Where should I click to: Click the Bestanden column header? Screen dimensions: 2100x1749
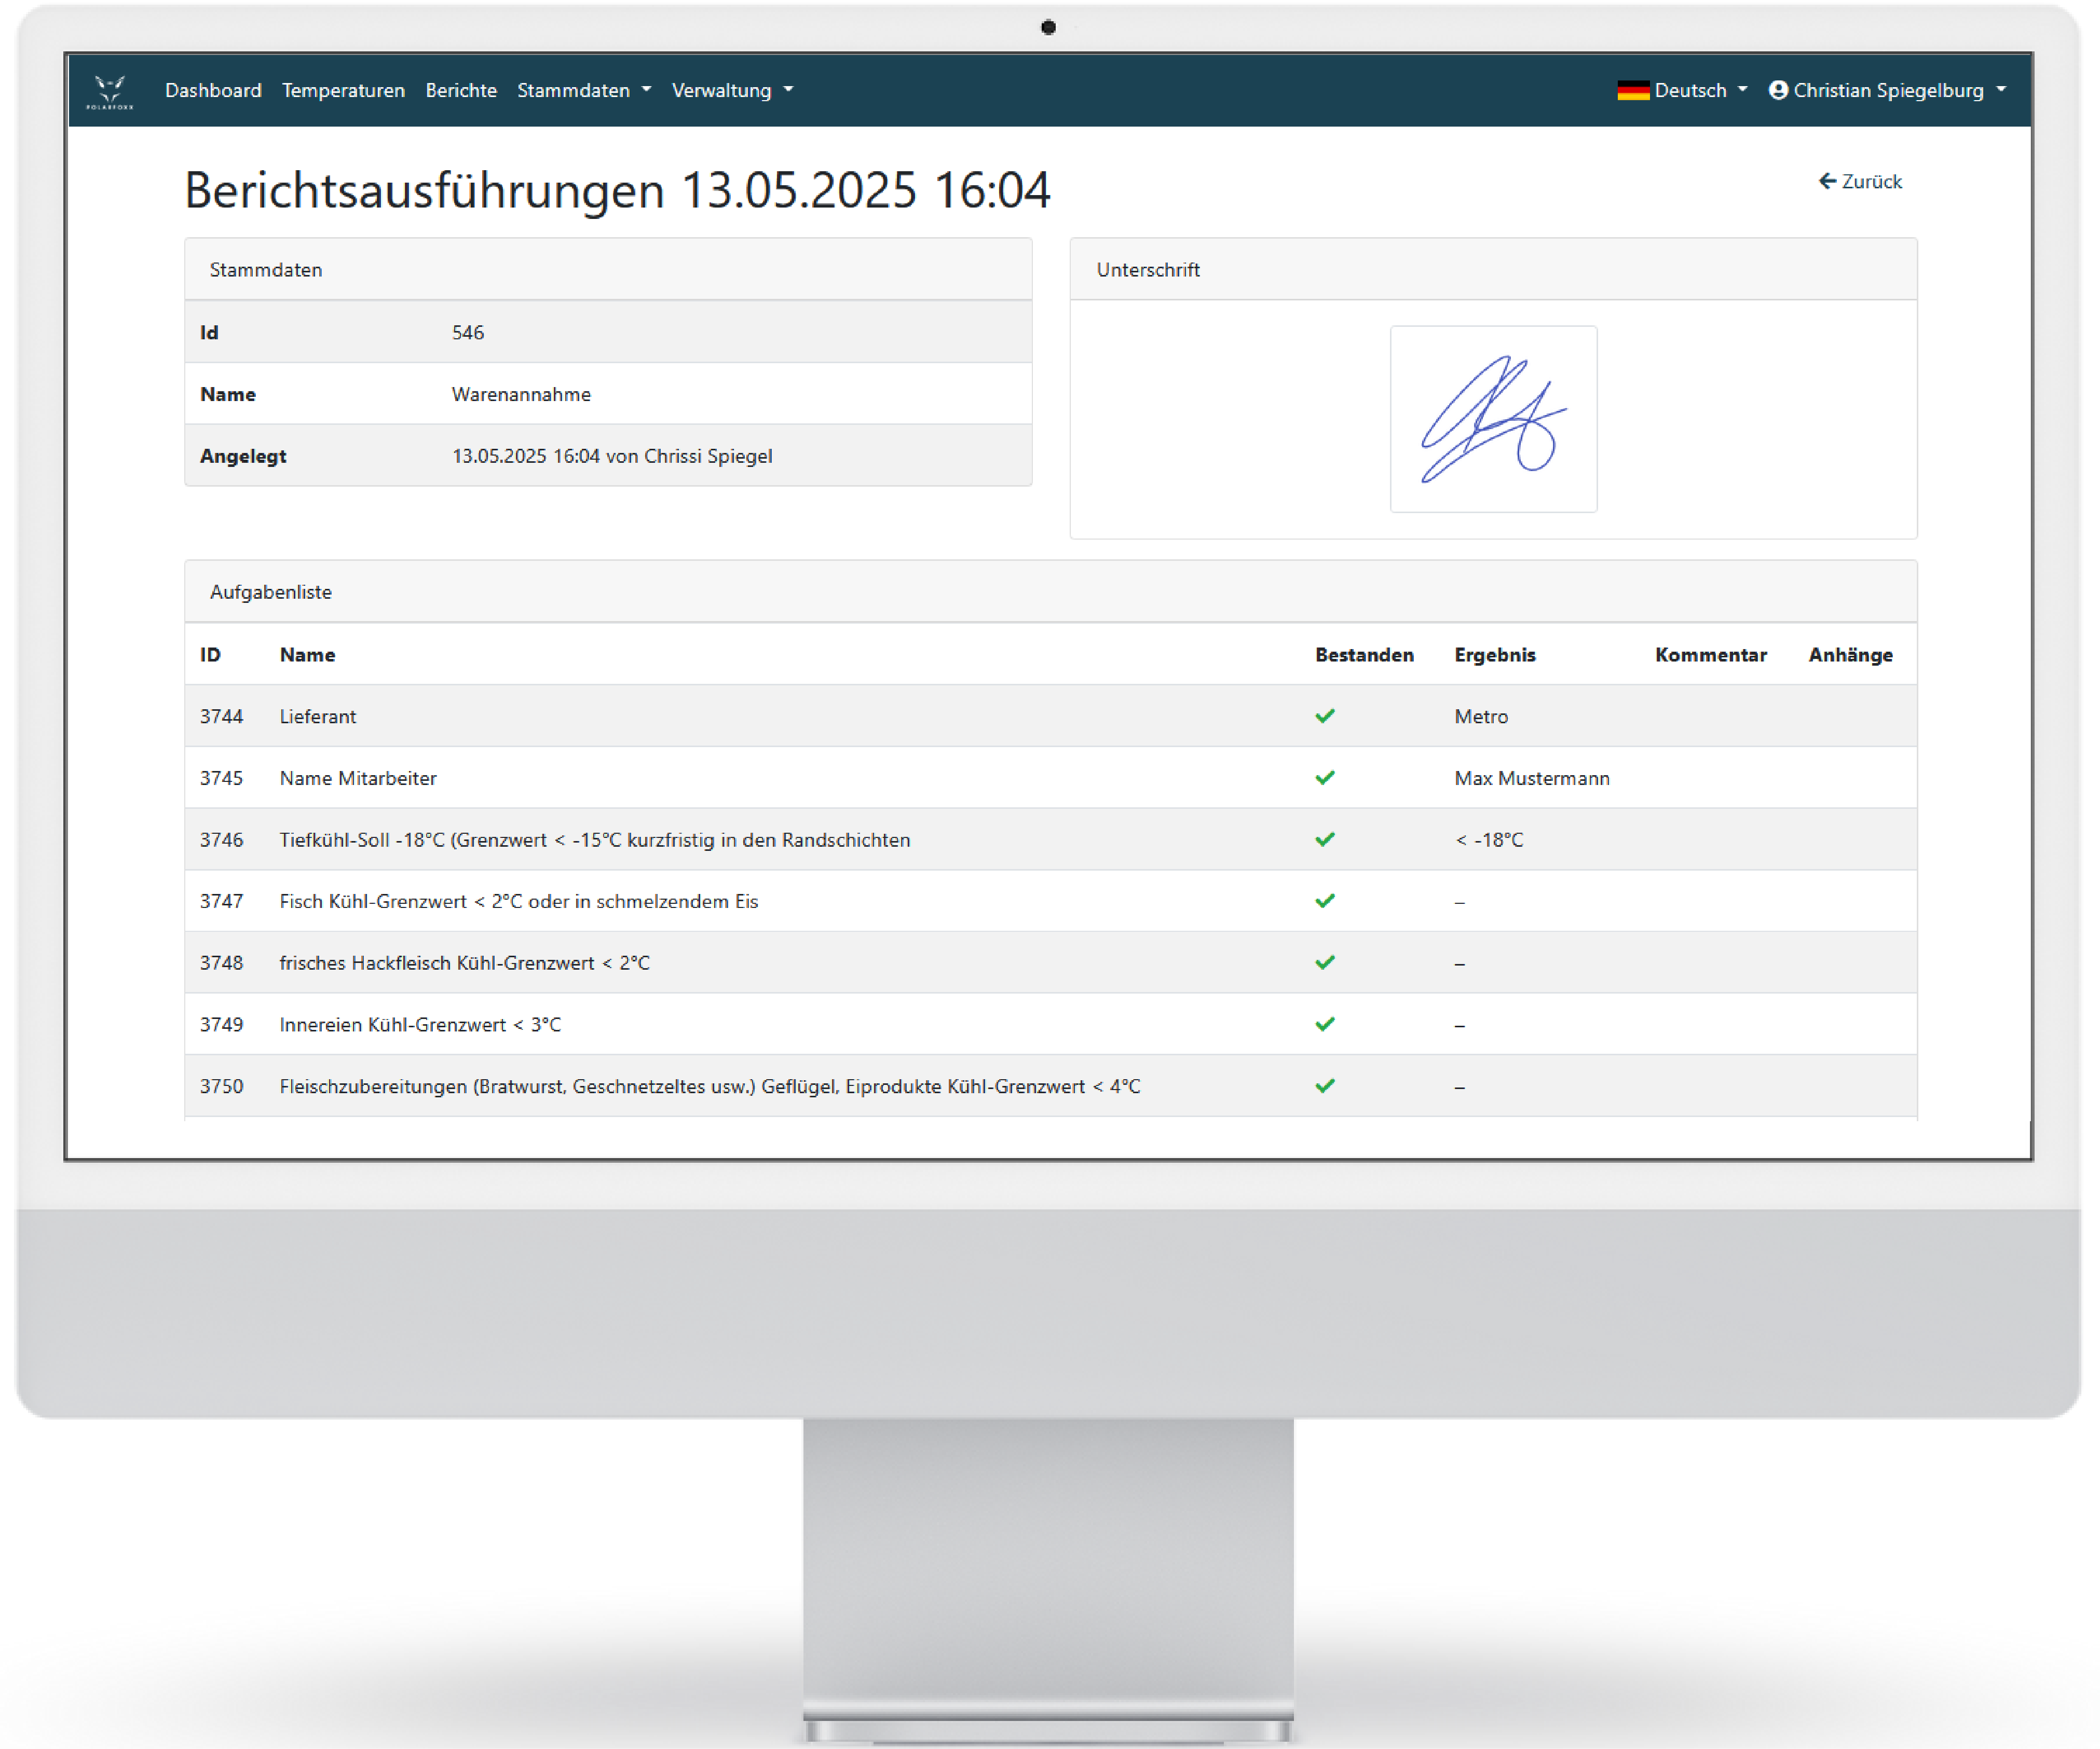coord(1364,655)
